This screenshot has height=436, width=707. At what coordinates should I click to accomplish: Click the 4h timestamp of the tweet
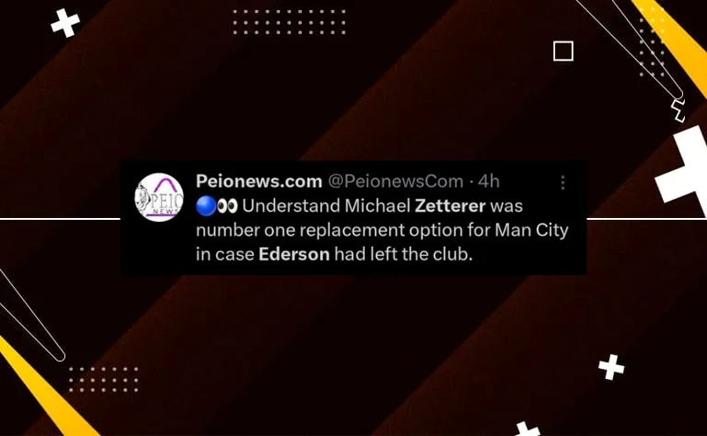point(489,181)
